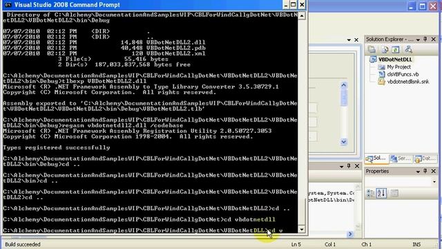442x249 pixels.
Task: Open the bottom output panel position dropdown
Action: click(x=342, y=167)
